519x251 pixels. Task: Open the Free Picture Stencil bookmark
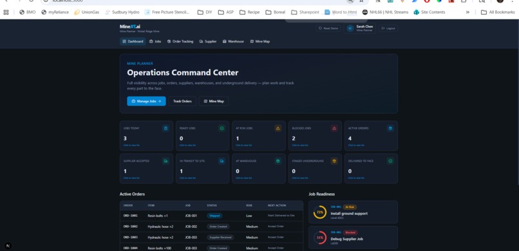click(167, 12)
